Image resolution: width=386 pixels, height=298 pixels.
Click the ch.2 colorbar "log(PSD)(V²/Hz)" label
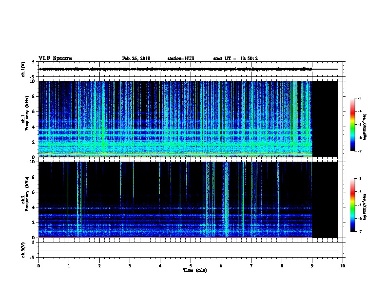(365, 207)
